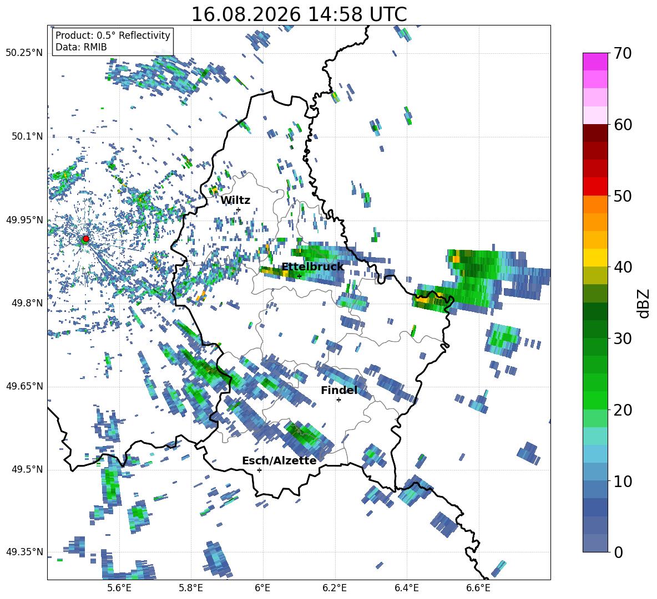Click the red radar site marker
This screenshot has height=599, width=657.
point(86,239)
